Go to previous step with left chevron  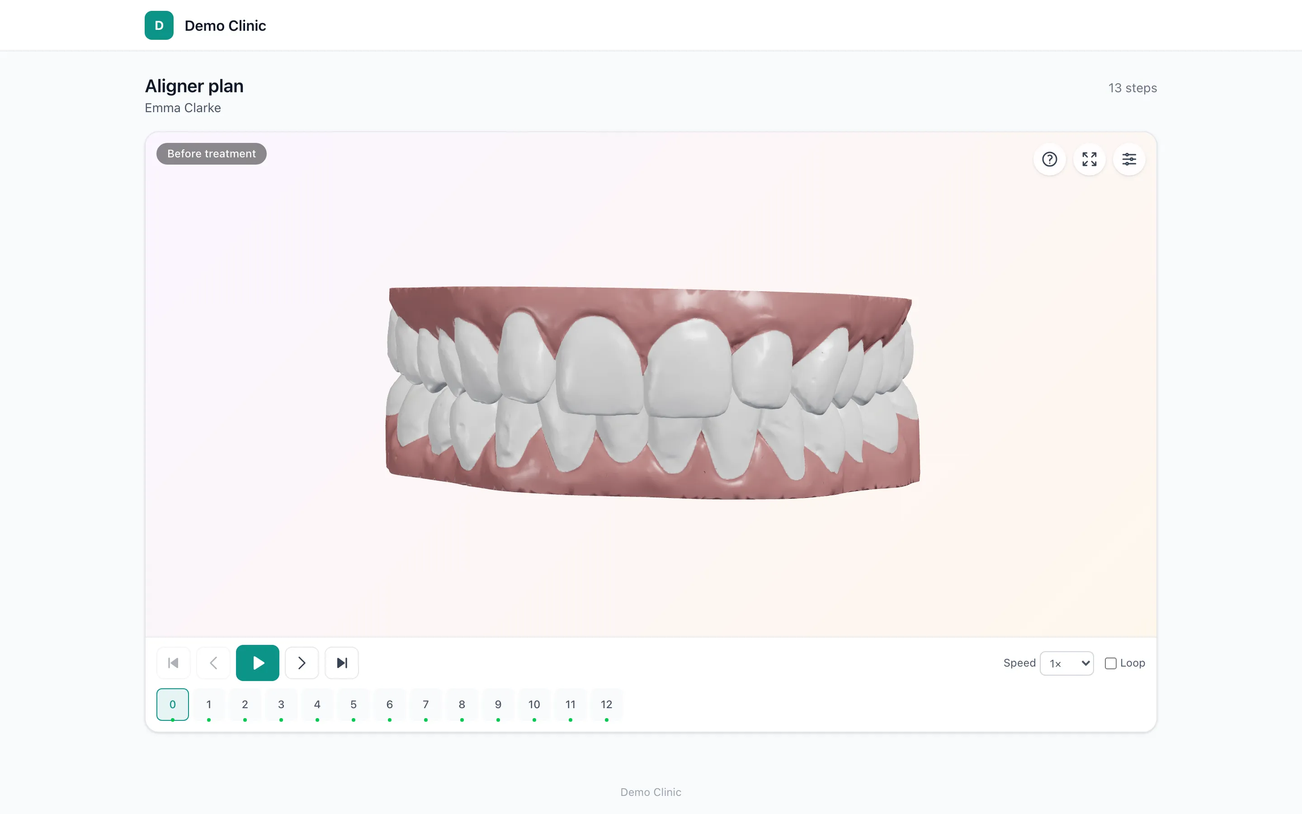point(213,663)
